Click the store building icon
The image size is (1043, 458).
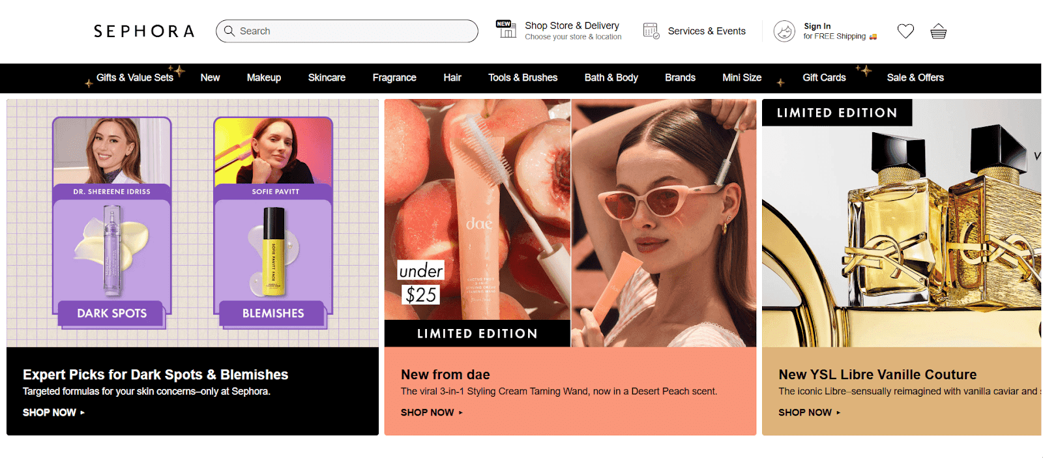506,29
